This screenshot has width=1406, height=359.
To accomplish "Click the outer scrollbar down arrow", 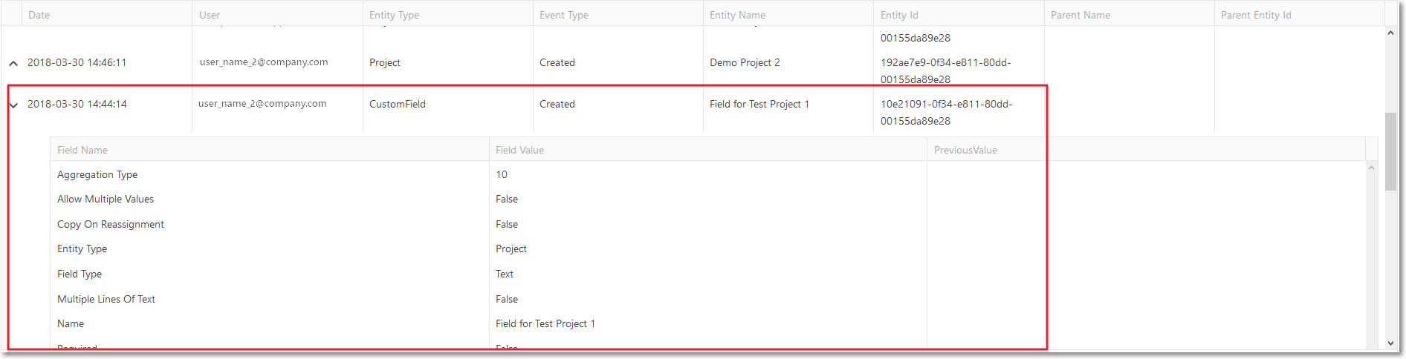I will 1390,343.
